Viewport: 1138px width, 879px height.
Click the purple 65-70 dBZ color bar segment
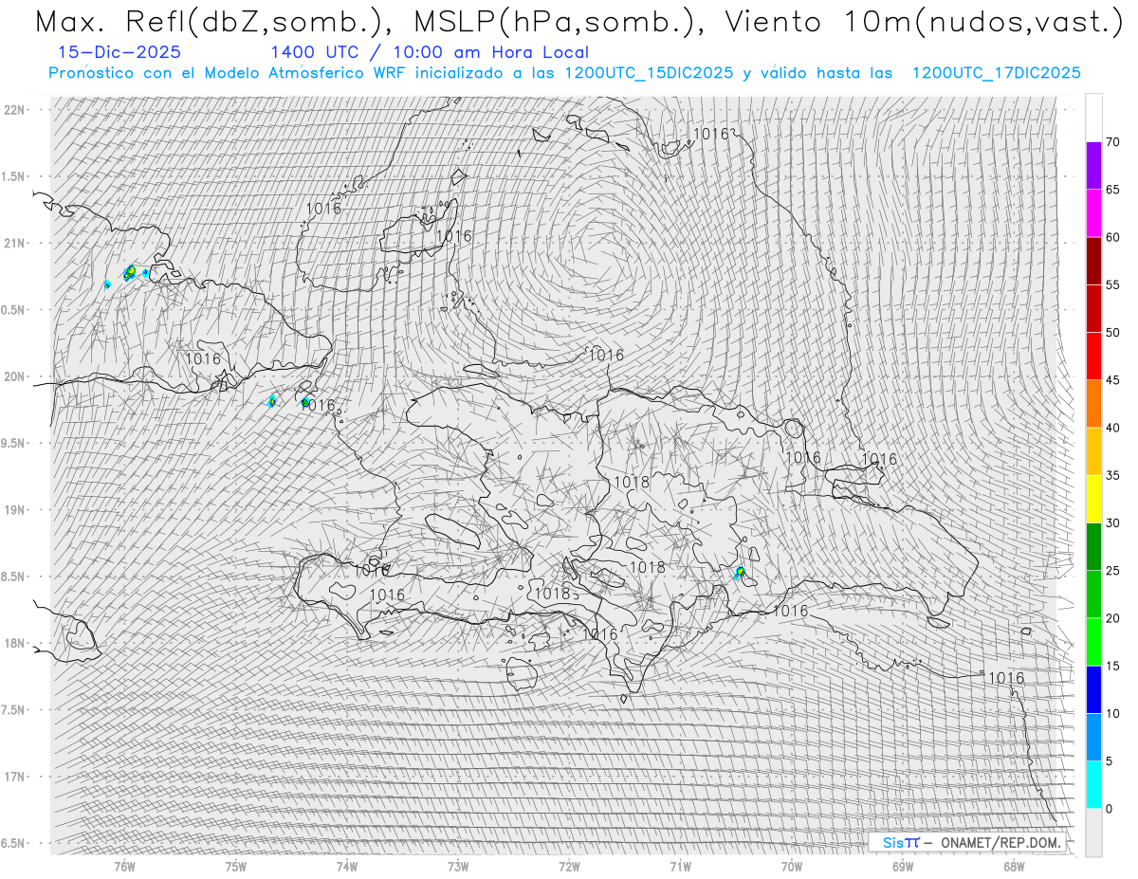[1093, 166]
